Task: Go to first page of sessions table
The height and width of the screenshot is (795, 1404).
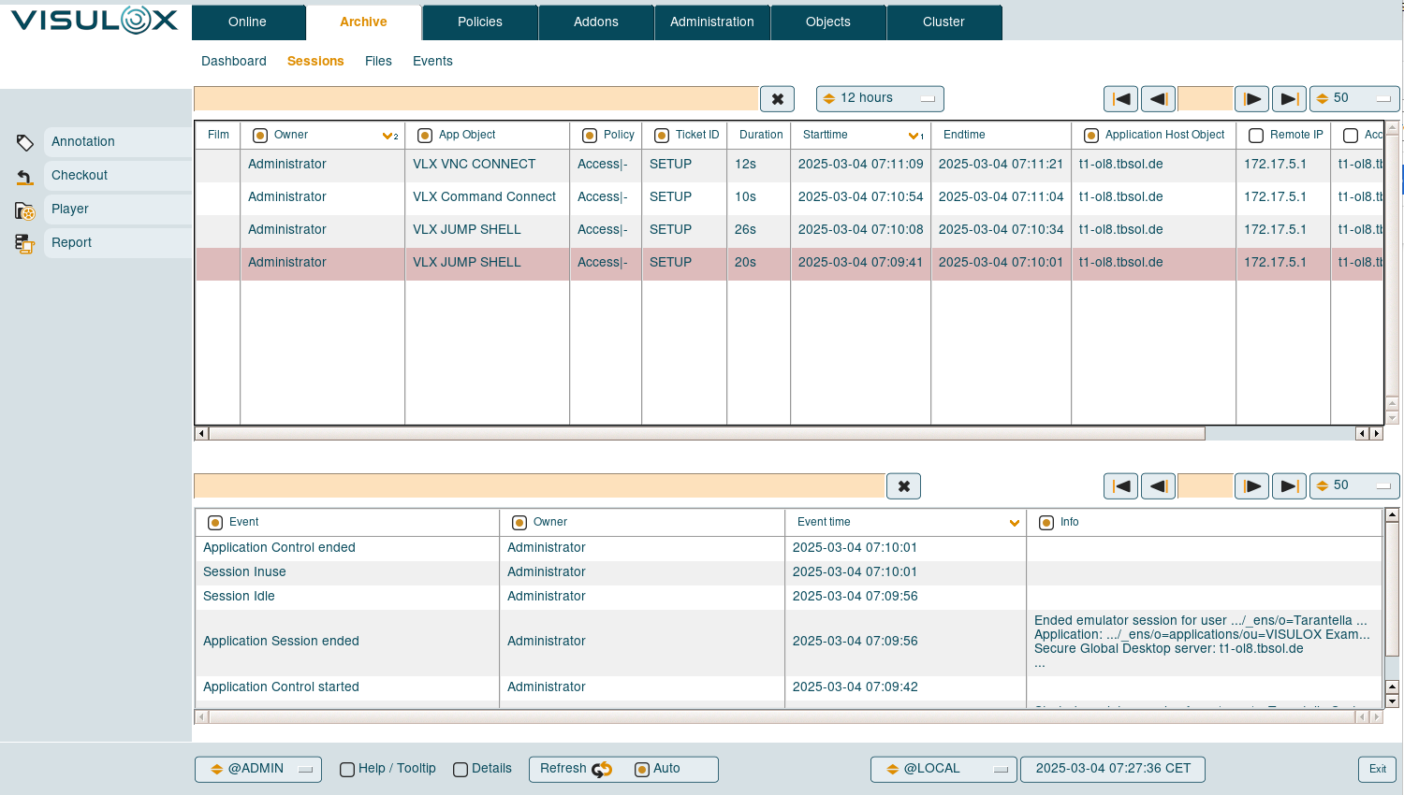Action: pos(1120,99)
